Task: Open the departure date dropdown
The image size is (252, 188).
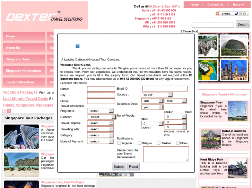Action: [152, 101]
